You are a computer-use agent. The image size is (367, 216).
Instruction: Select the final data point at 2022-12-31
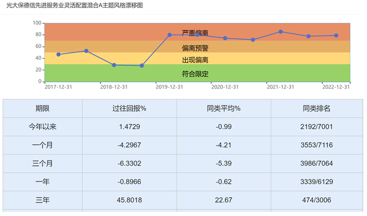(336, 35)
